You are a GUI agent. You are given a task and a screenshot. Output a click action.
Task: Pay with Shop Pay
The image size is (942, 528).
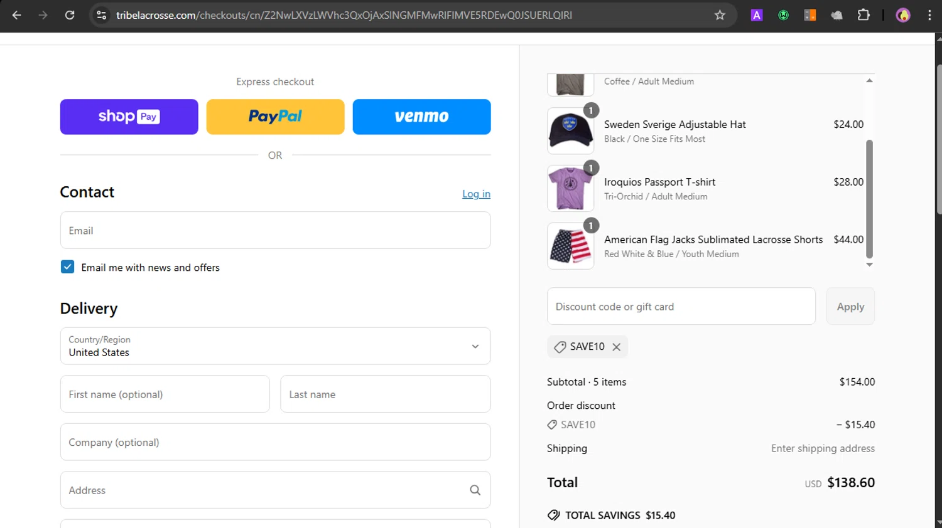pos(129,117)
